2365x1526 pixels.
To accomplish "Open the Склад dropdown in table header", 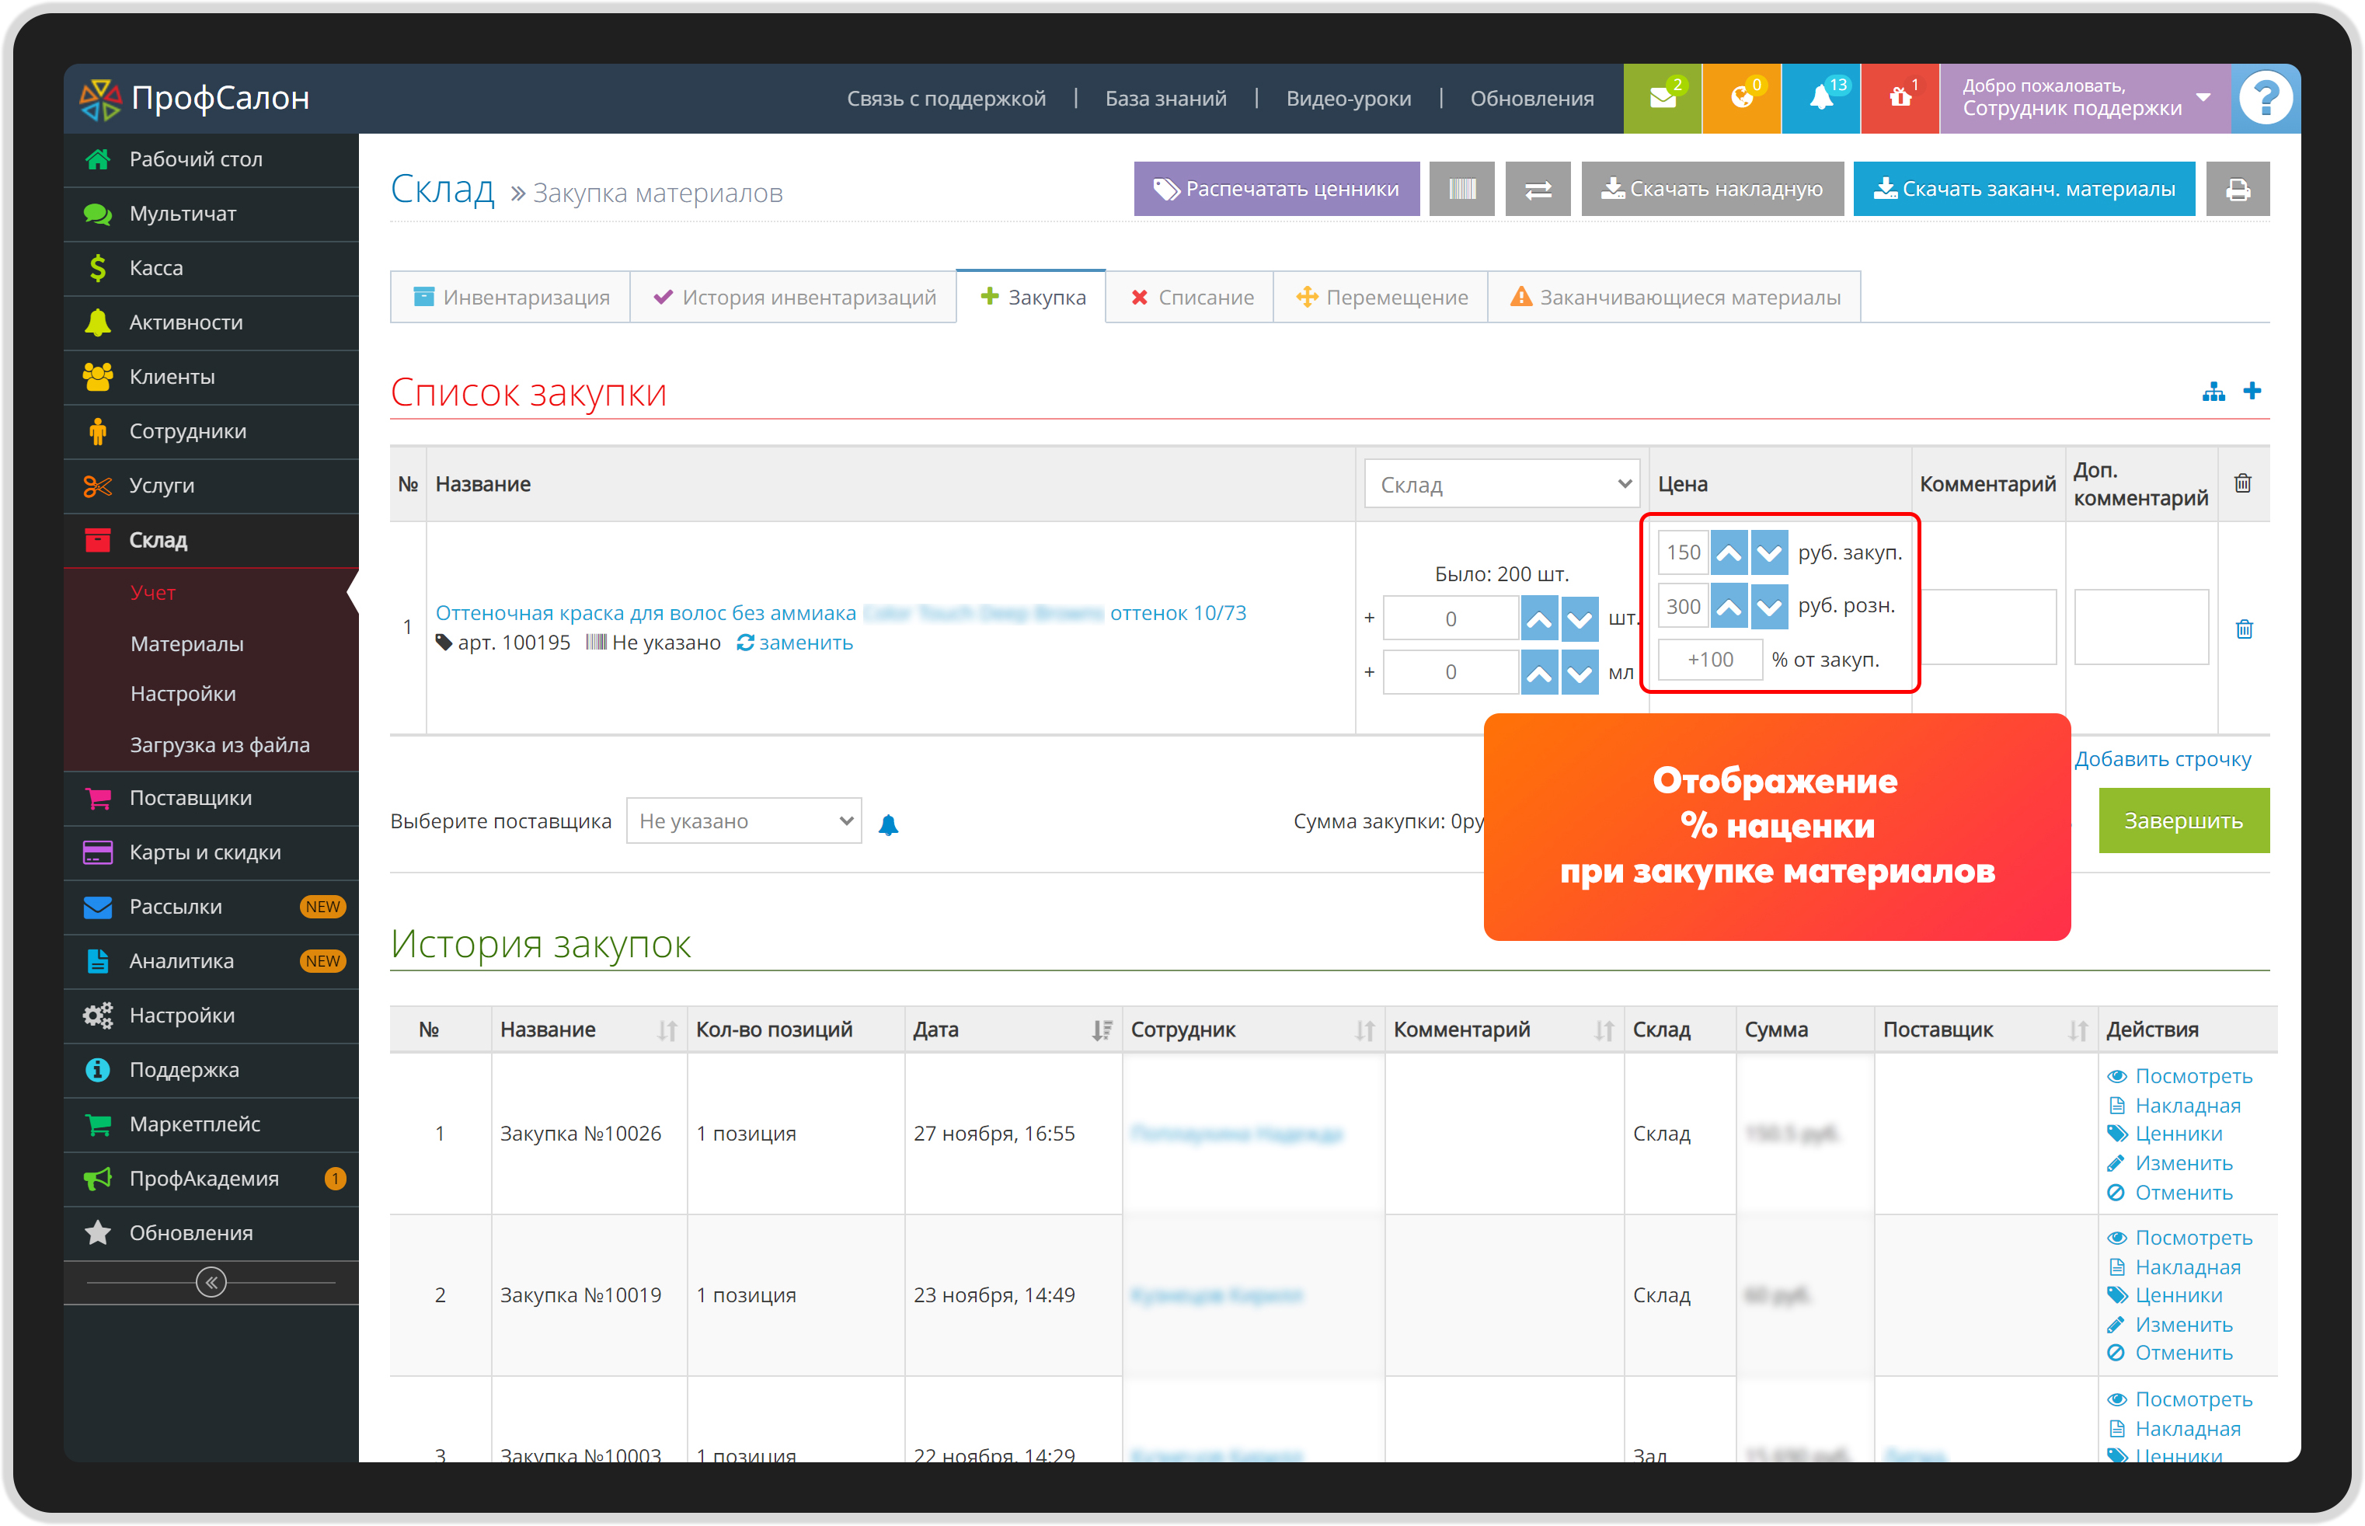I will point(1502,485).
